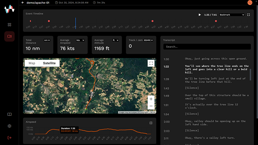Click the 7m 31s duration label
The image size is (258, 145).
[x=101, y=3]
